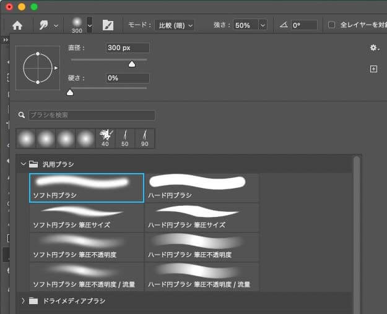Click the 硬さ label text
This screenshot has height=314, width=387.
[76, 78]
